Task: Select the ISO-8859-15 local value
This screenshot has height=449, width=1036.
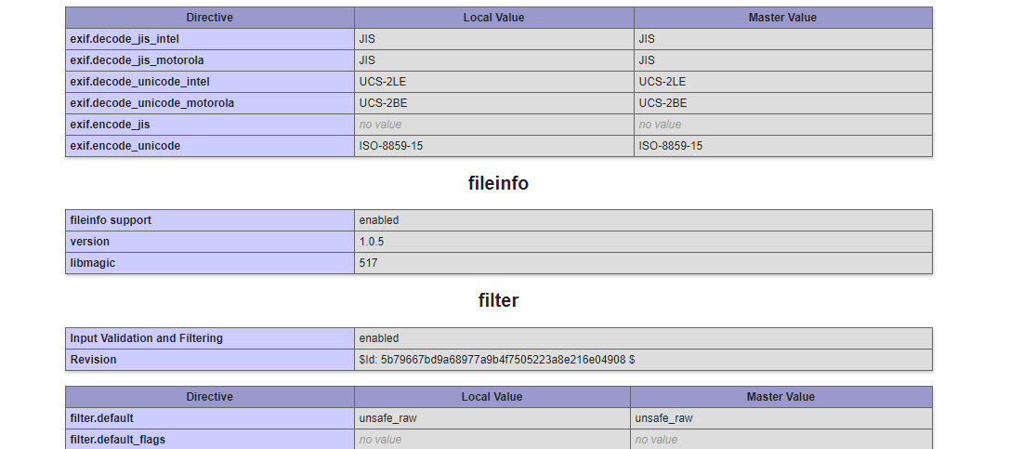Action: pos(392,146)
